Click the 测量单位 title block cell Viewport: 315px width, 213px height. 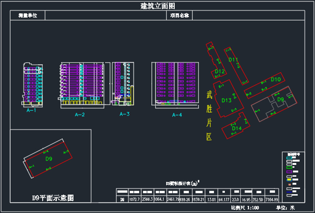tap(27, 15)
